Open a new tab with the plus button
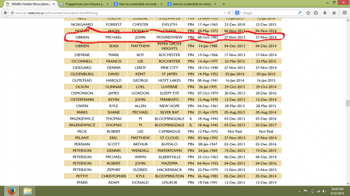 224,4
